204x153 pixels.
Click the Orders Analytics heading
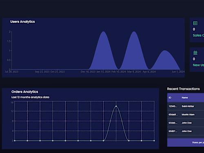[25, 92]
